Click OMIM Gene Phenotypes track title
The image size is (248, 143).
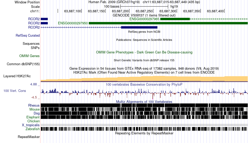pyautogui.click(x=144, y=52)
